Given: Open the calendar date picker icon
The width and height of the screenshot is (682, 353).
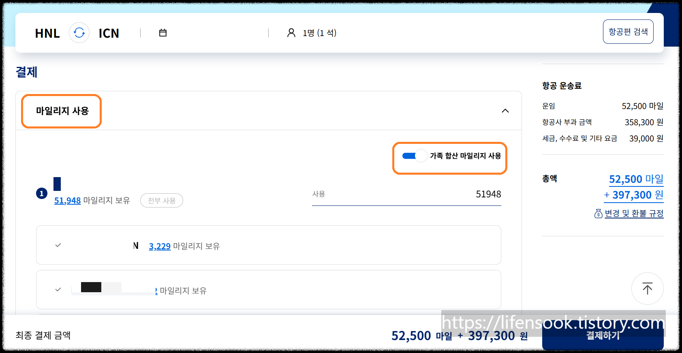Looking at the screenshot, I should click(x=163, y=33).
